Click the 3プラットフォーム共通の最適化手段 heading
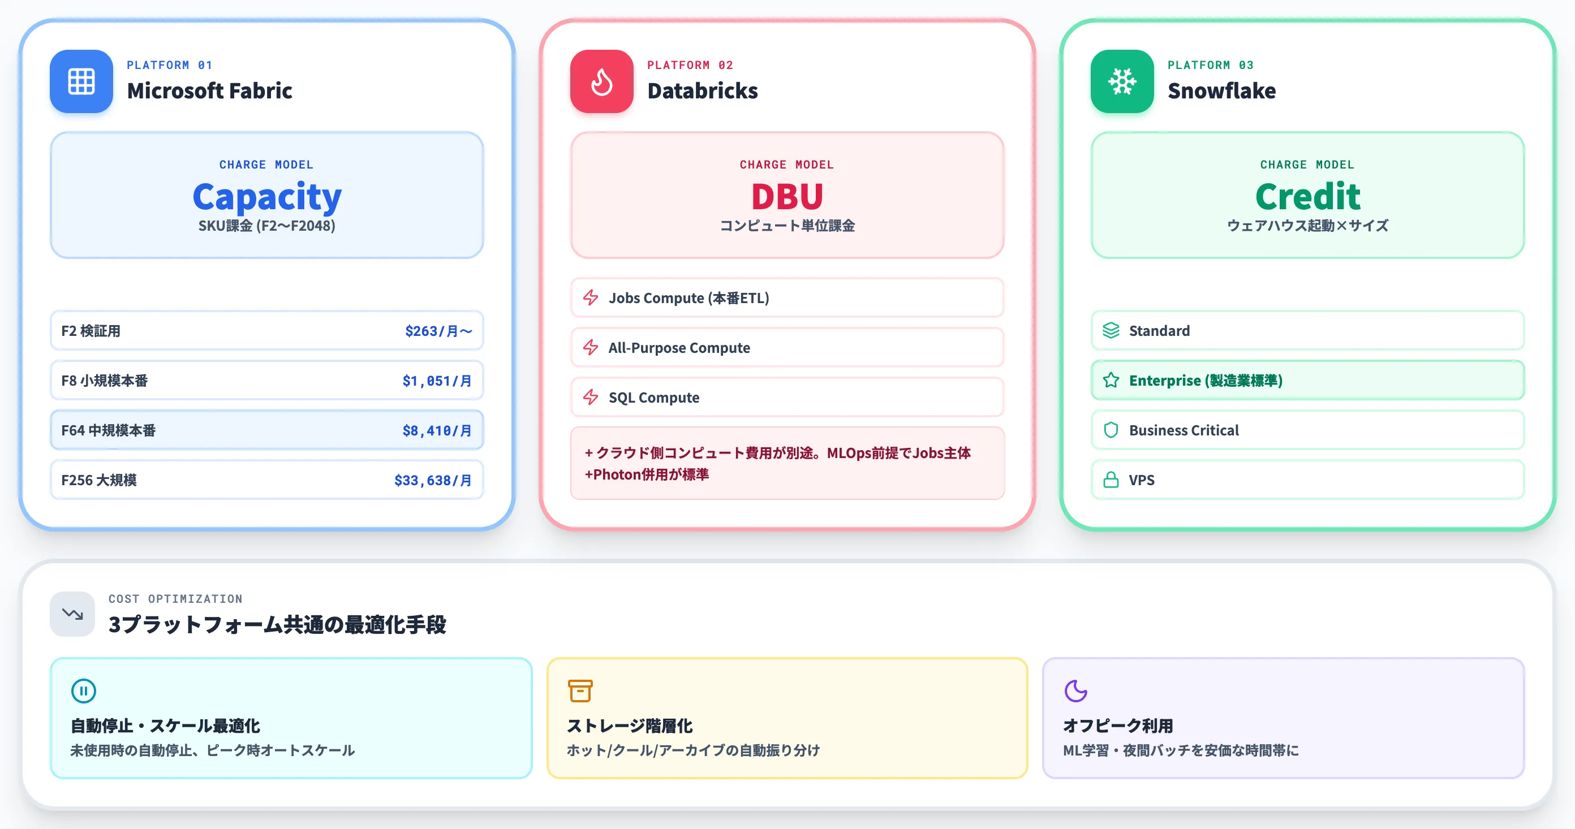The width and height of the screenshot is (1575, 829). pos(277,625)
